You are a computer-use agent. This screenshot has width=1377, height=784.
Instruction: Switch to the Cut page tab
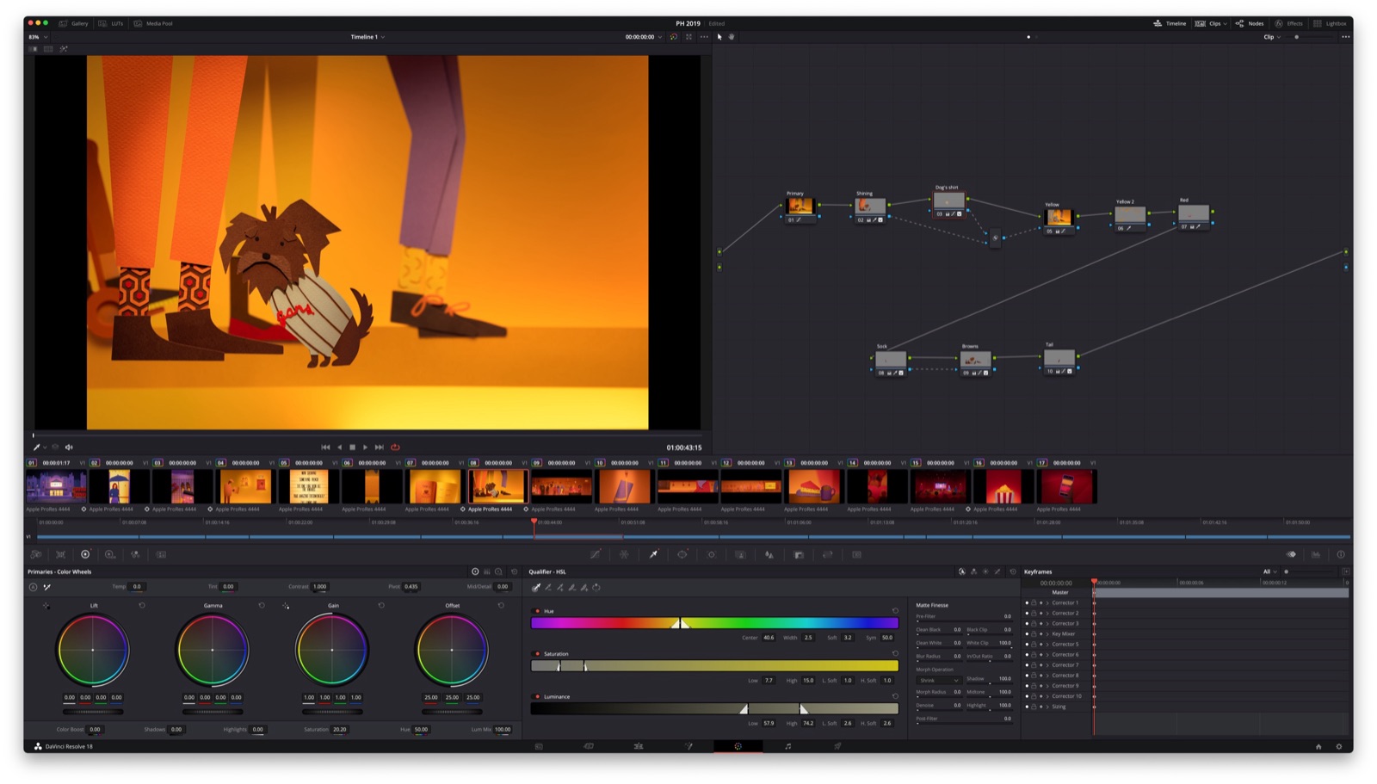pyautogui.click(x=589, y=746)
